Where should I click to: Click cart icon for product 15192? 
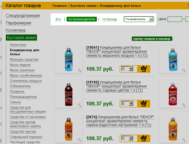point(144,103)
